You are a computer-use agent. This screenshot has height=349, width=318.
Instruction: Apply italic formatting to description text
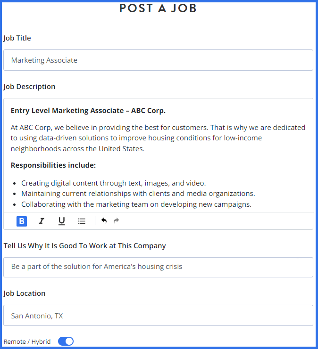(x=42, y=221)
